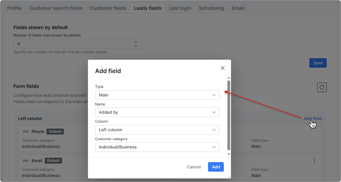
Task: Switch to Customer fields tab
Action: [x=108, y=8]
